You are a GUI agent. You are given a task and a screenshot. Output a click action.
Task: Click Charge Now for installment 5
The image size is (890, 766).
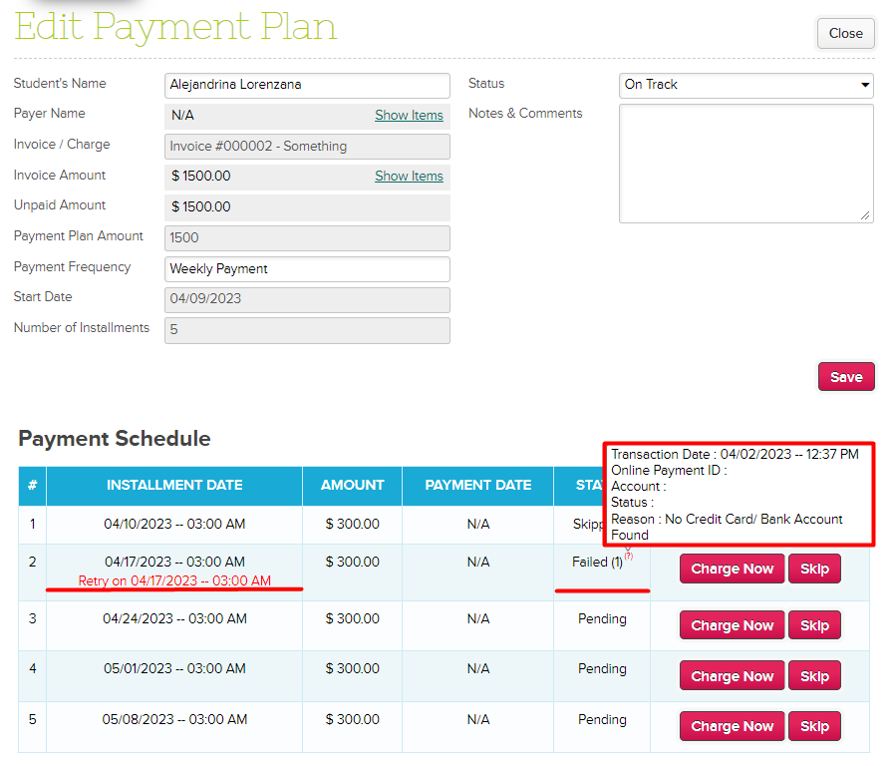pos(732,726)
